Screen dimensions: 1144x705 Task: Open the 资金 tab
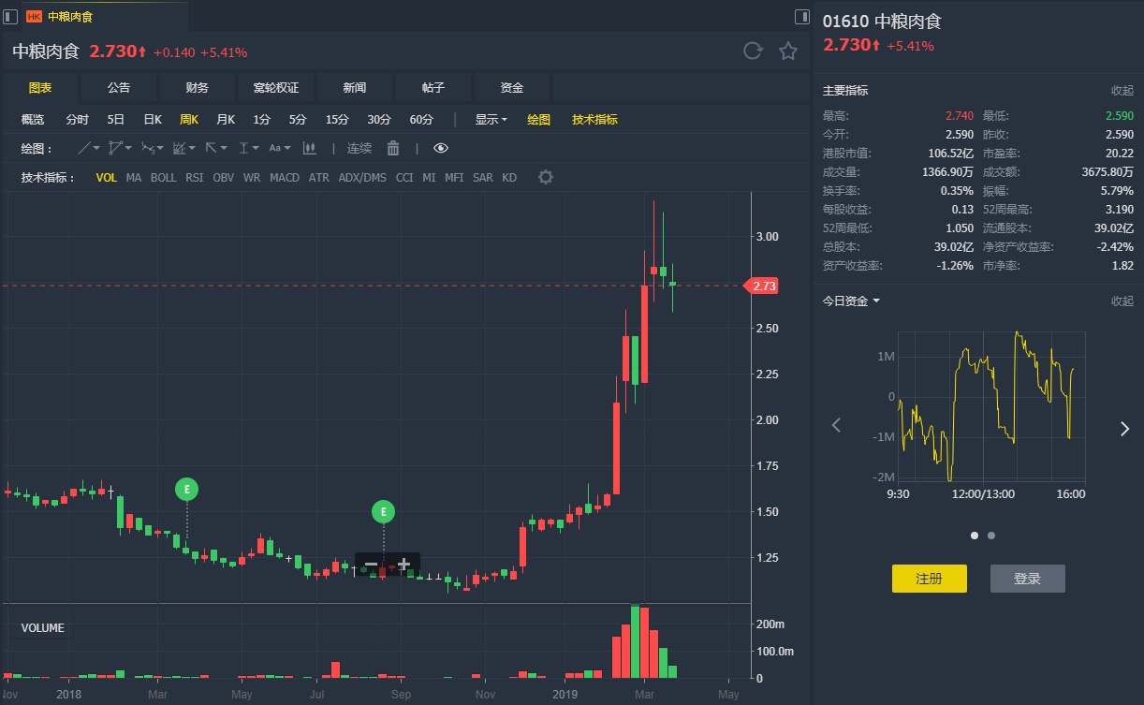(512, 88)
